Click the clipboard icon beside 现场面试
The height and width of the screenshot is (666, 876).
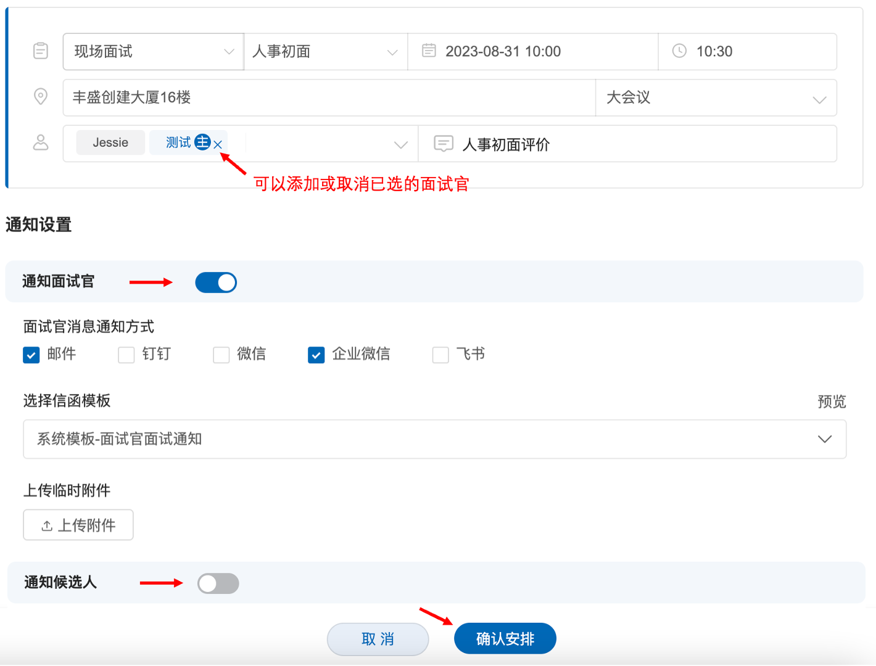[x=41, y=51]
